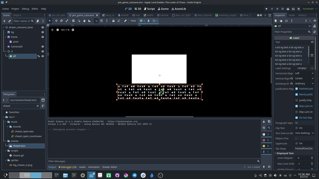Open AssetLib workspace
The image size is (319, 179).
[179, 9]
